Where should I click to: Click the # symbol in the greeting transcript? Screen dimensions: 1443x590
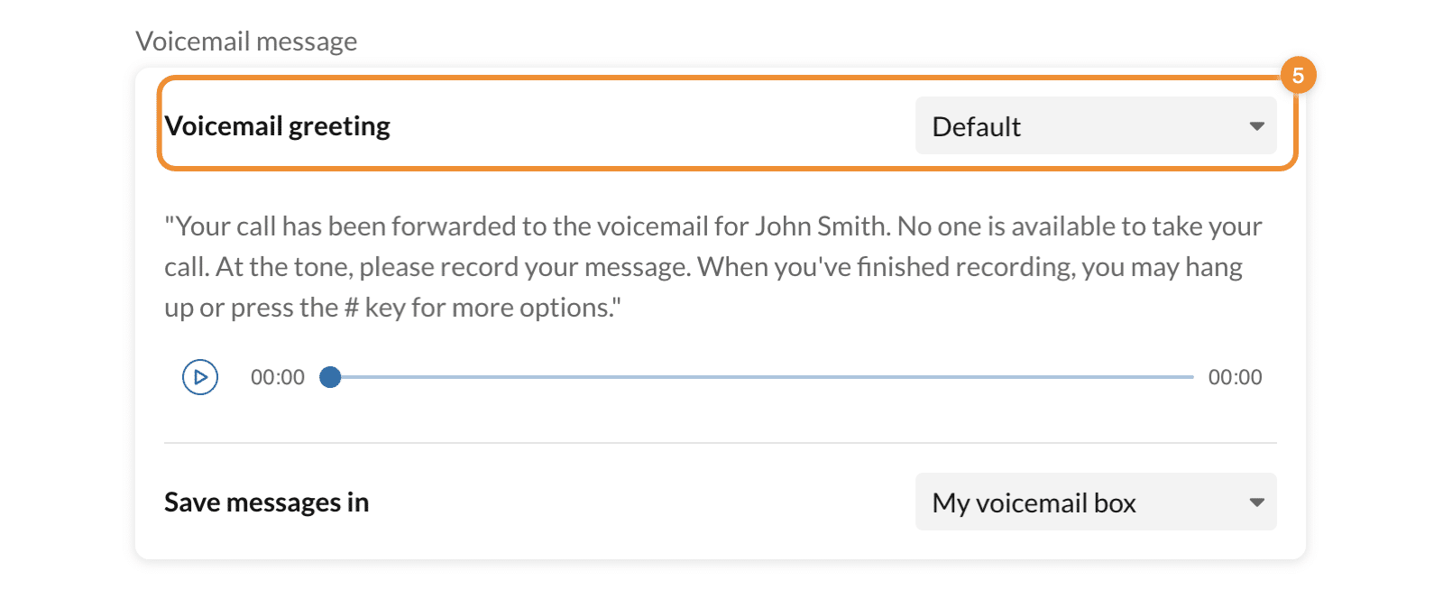click(x=352, y=308)
